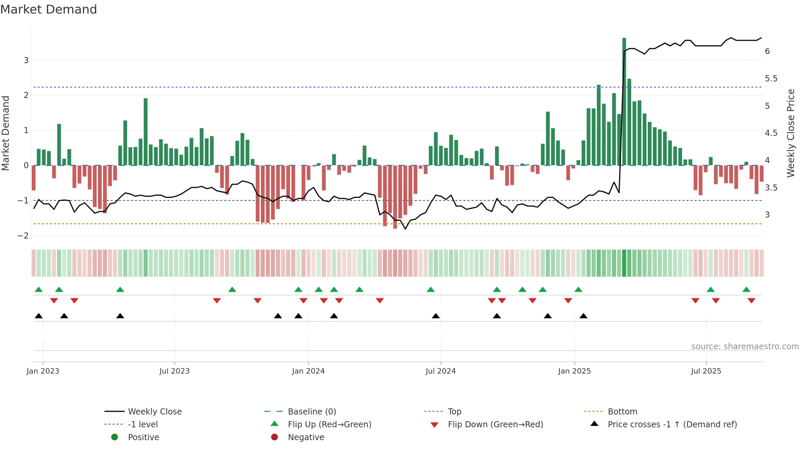Click the right axis tick label '5.5'
The height and width of the screenshot is (456, 811).
[771, 79]
